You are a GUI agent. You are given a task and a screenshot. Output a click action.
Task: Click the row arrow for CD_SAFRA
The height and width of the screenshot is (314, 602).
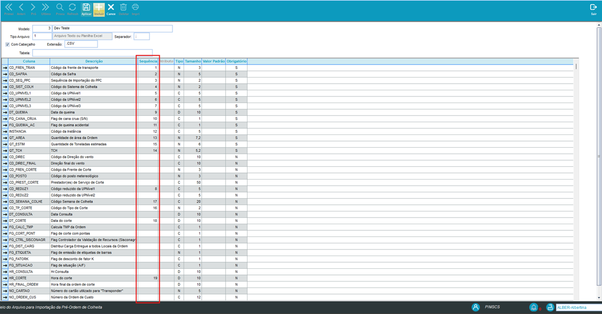5,74
